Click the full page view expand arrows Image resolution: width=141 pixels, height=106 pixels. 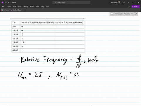tap(136, 14)
